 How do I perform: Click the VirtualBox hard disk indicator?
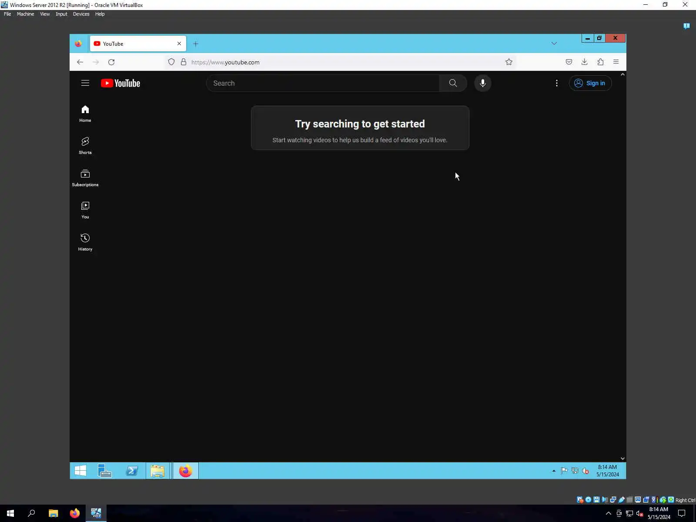coord(580,500)
